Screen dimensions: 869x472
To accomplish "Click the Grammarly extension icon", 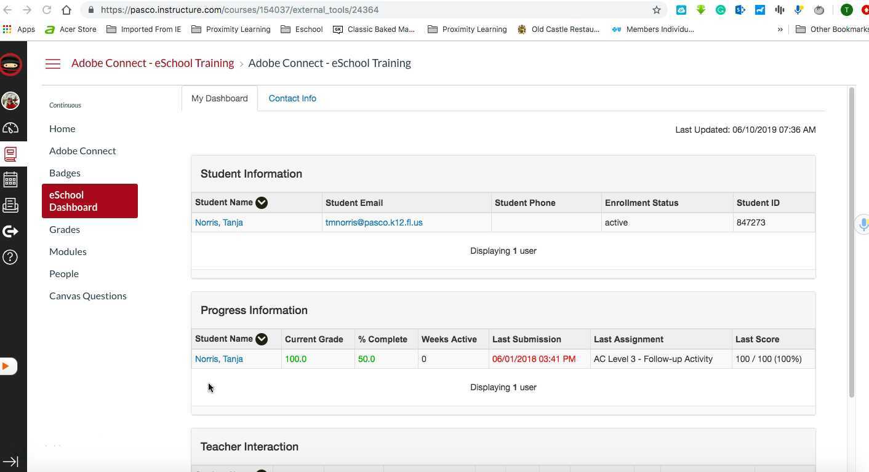I will (721, 10).
